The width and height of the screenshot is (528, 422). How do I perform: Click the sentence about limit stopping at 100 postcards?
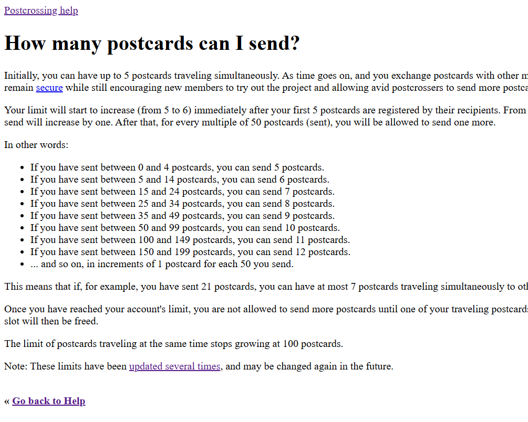tap(173, 344)
